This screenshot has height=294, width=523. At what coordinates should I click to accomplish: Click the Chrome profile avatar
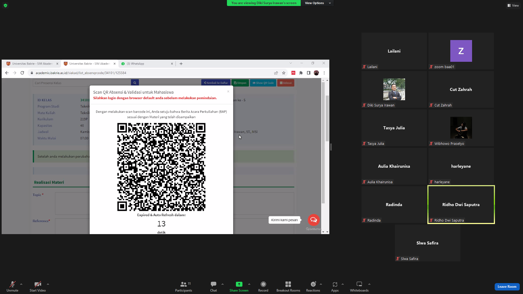coord(316,73)
